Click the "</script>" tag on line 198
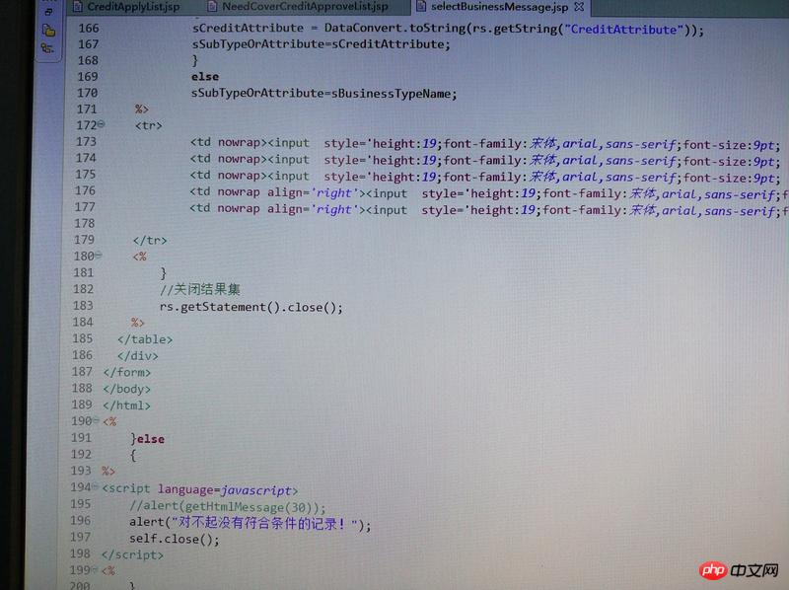789x590 pixels. point(132,554)
